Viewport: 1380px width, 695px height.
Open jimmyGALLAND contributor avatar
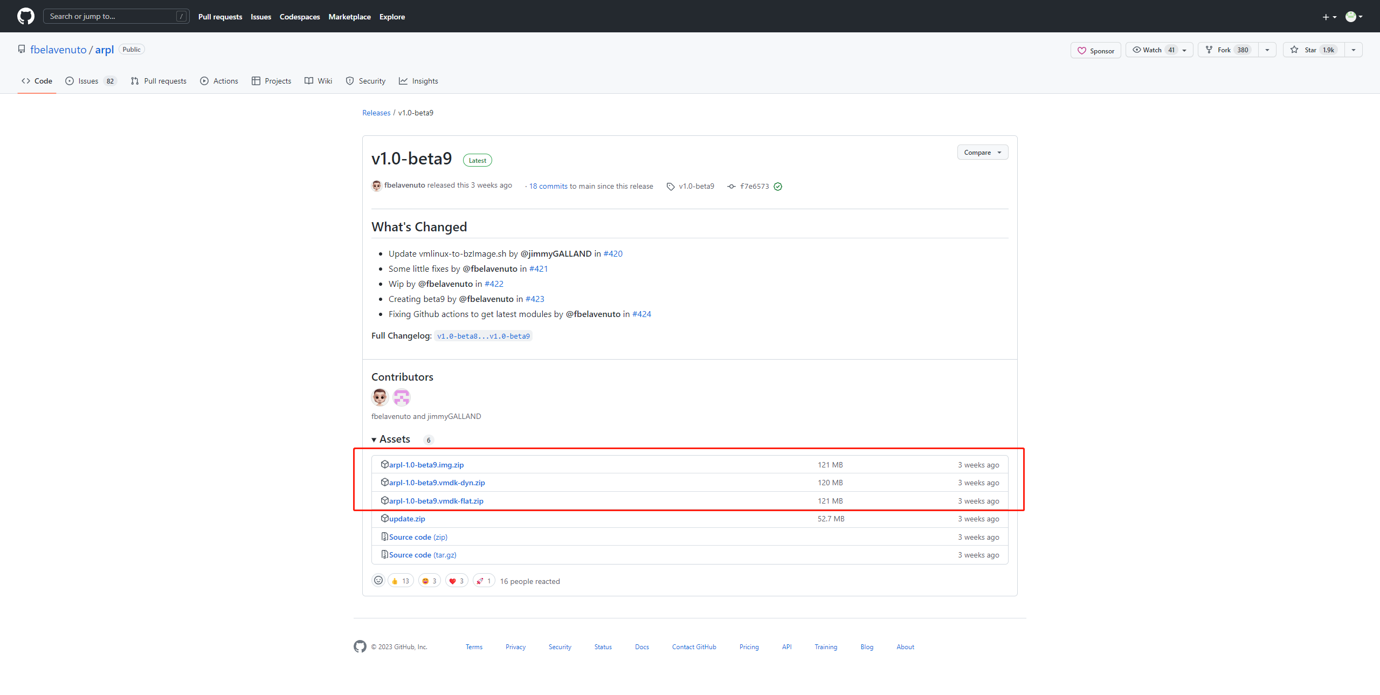(402, 397)
